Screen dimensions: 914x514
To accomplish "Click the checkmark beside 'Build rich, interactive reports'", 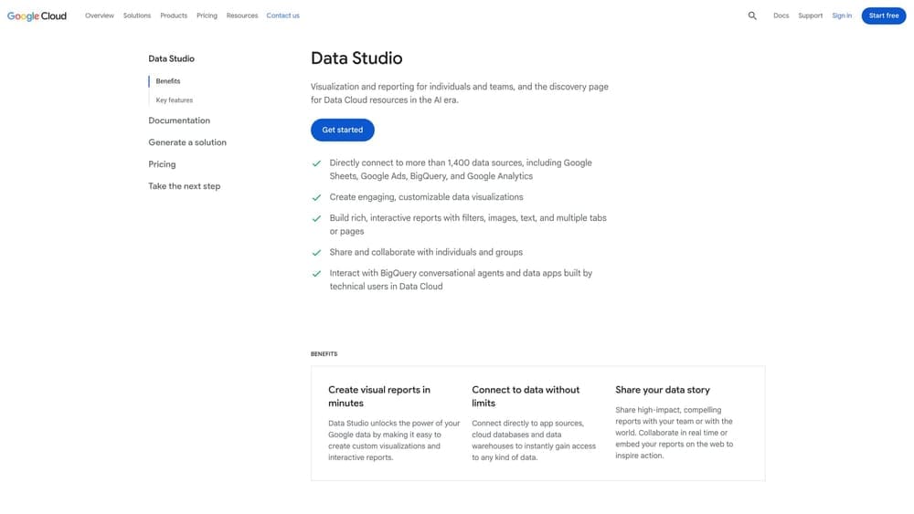I will (316, 219).
